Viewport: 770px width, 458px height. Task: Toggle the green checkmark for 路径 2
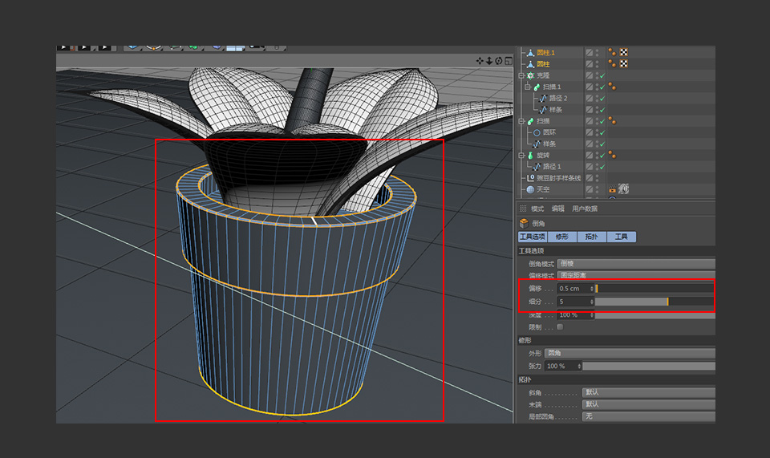click(x=601, y=98)
